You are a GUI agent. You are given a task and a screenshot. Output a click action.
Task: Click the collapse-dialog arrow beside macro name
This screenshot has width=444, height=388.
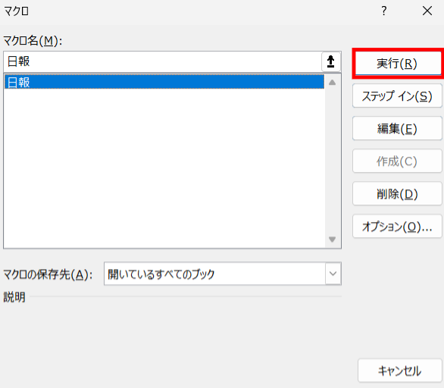[331, 61]
